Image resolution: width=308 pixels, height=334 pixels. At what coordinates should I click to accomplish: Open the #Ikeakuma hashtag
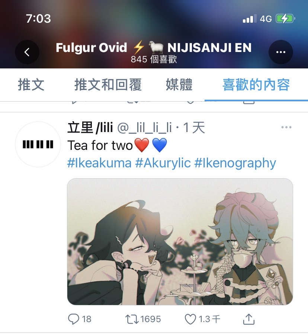[x=99, y=163]
